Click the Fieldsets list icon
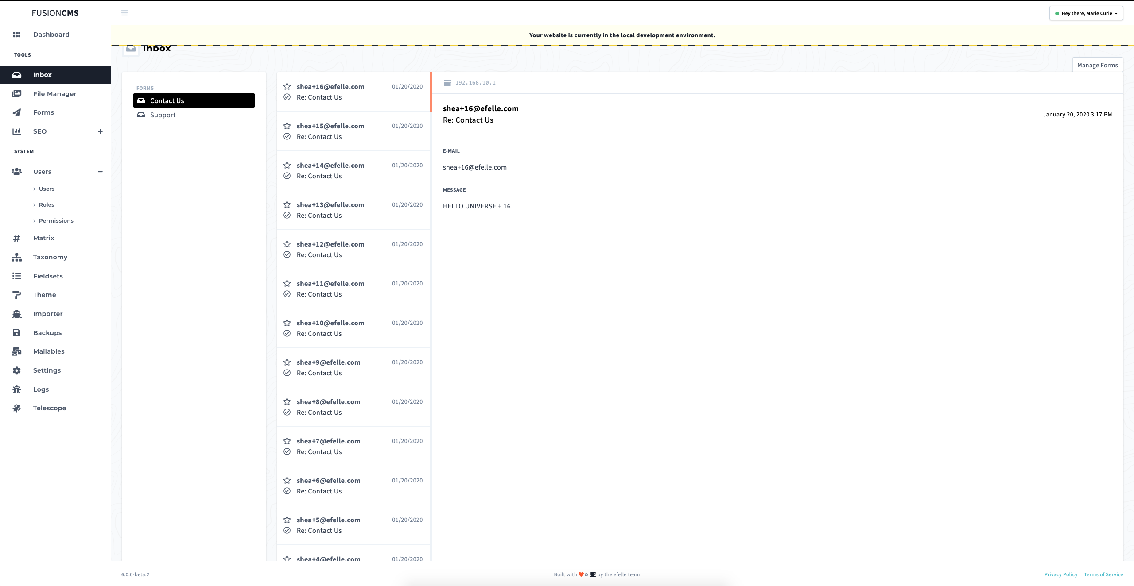 17,276
